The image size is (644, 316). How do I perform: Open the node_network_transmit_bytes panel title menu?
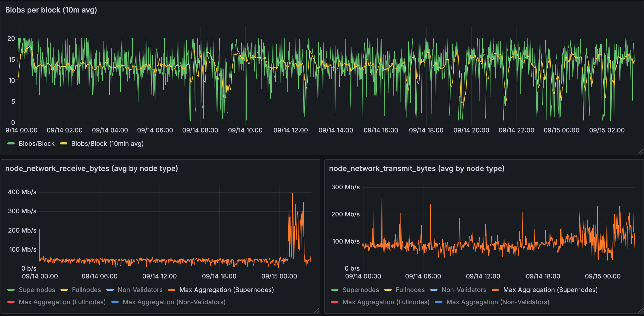pos(416,168)
